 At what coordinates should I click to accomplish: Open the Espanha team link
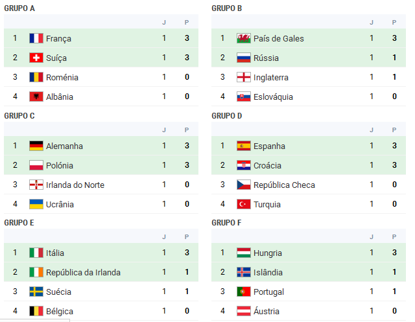[x=269, y=146]
